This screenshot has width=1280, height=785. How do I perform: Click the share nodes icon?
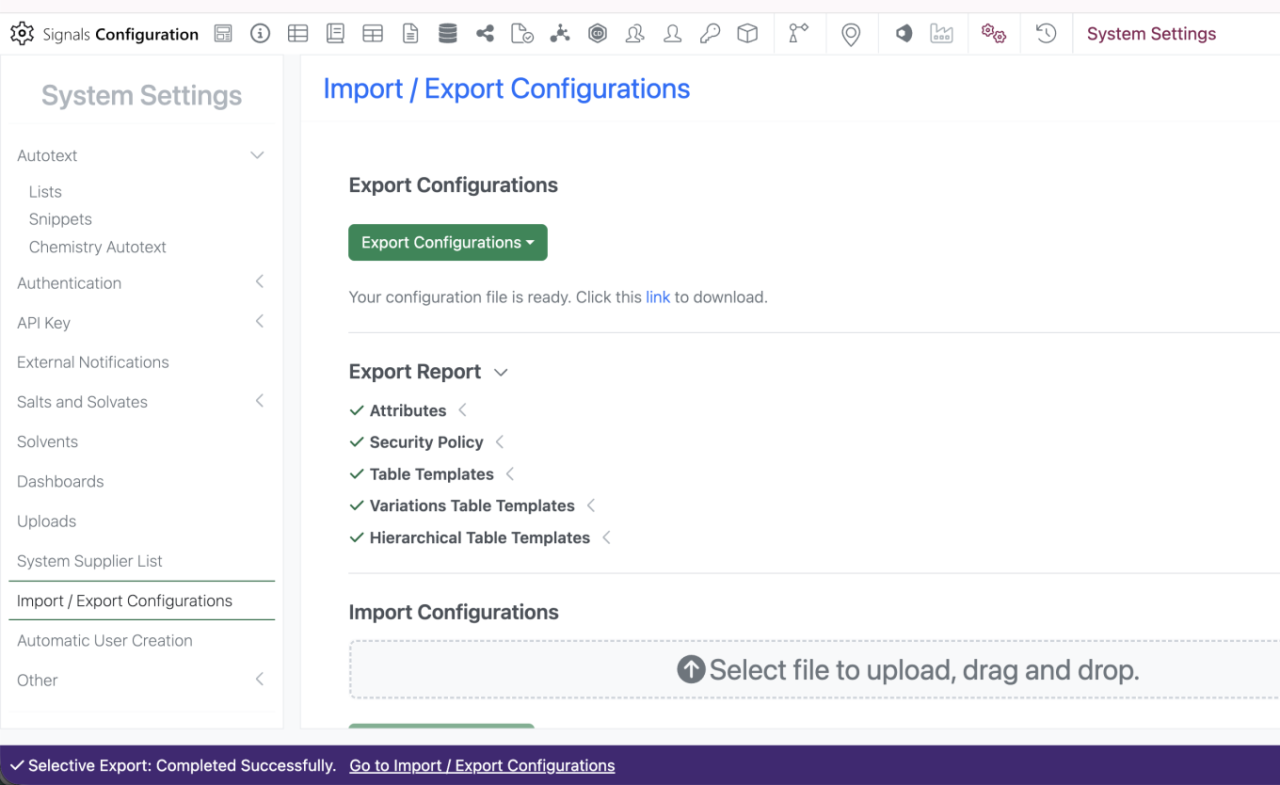[485, 34]
